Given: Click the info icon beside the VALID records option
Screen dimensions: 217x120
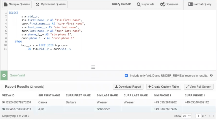Looking at the screenshot, I should [211, 76].
